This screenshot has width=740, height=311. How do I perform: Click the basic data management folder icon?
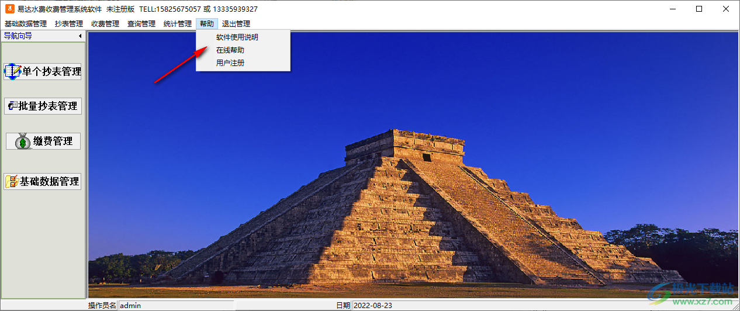pyautogui.click(x=12, y=181)
